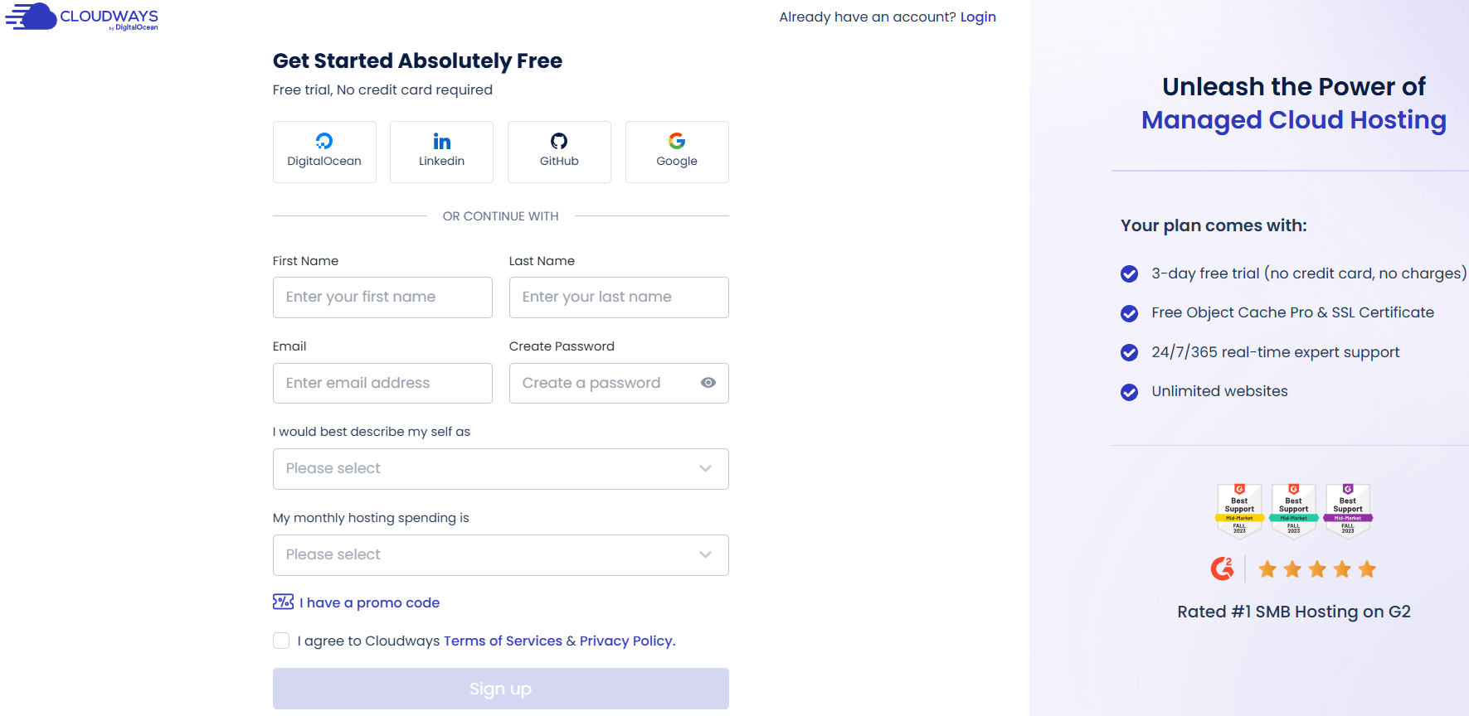The height and width of the screenshot is (716, 1469).
Task: Show password with the eye icon
Action: [x=708, y=383]
